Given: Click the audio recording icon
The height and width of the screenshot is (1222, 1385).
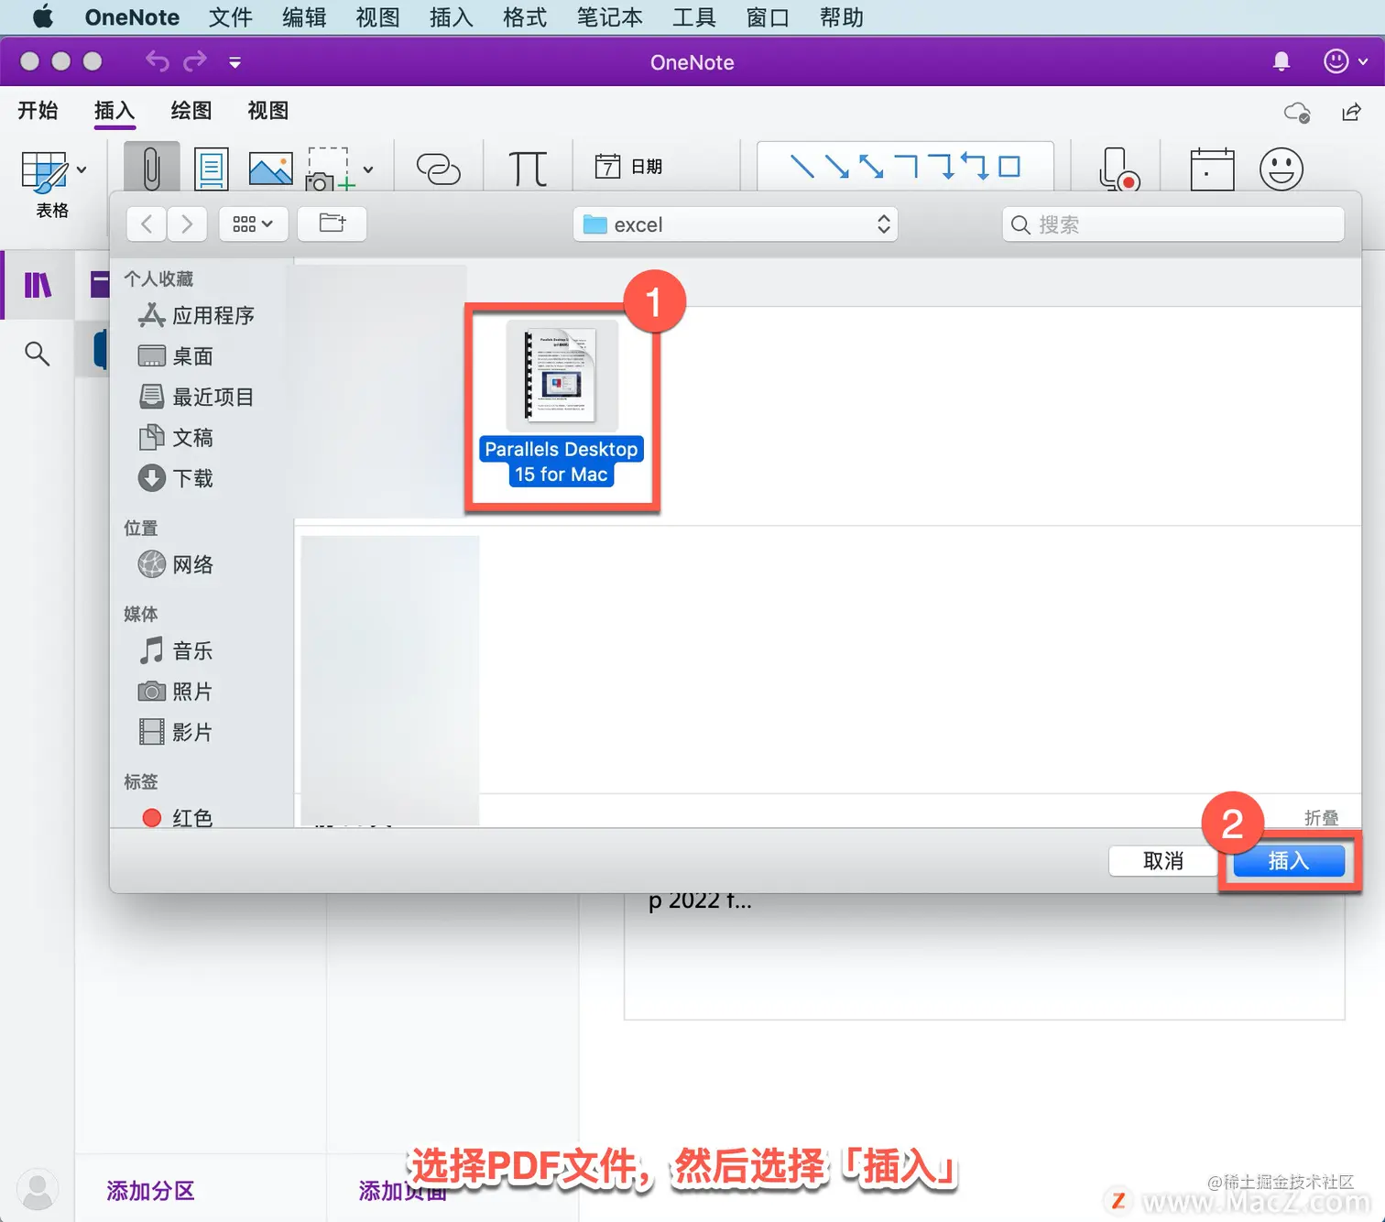Looking at the screenshot, I should pyautogui.click(x=1118, y=169).
